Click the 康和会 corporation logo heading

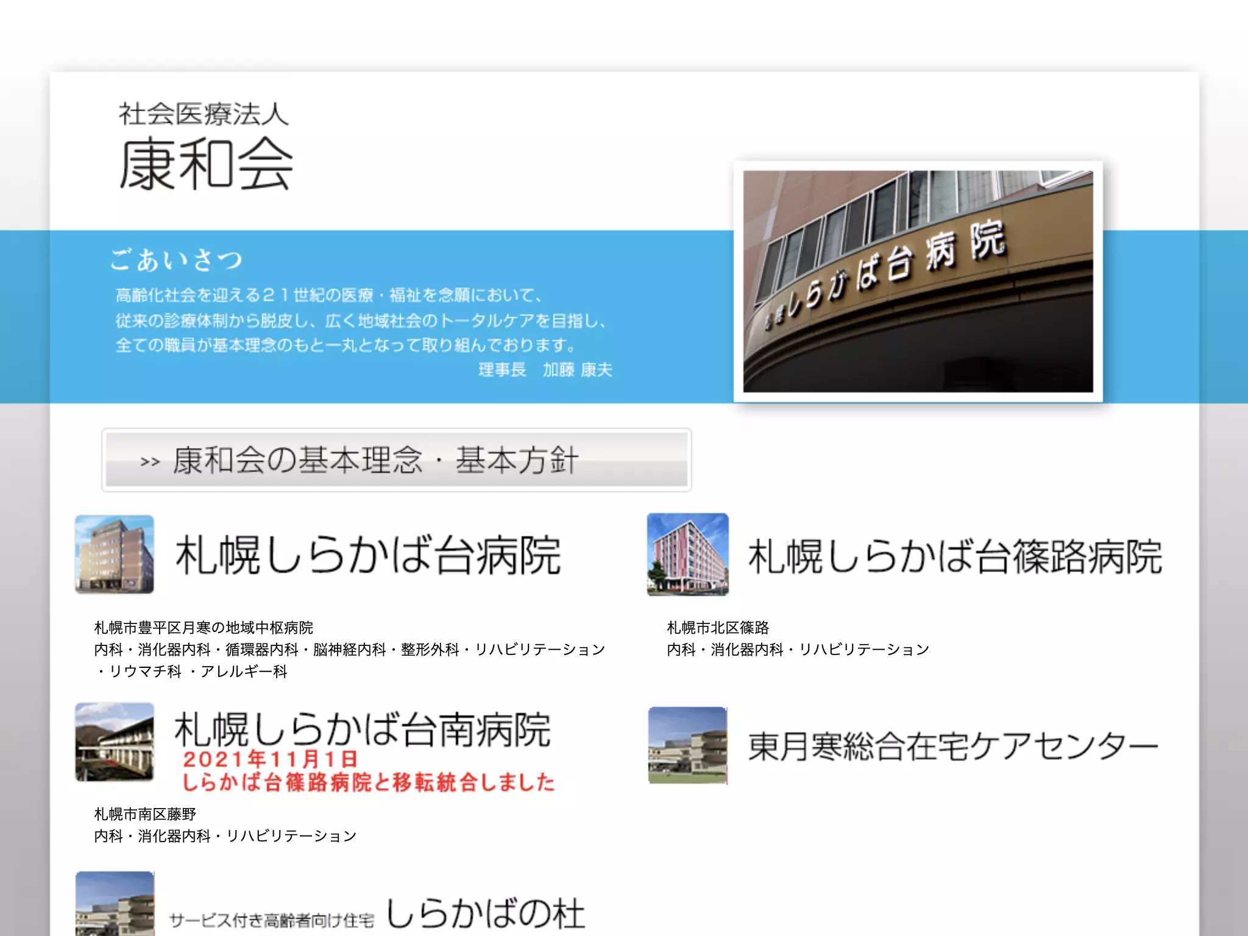[x=206, y=163]
